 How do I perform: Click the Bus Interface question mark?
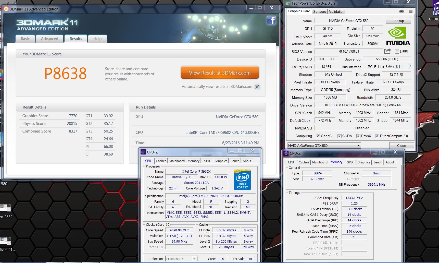pos(410,67)
